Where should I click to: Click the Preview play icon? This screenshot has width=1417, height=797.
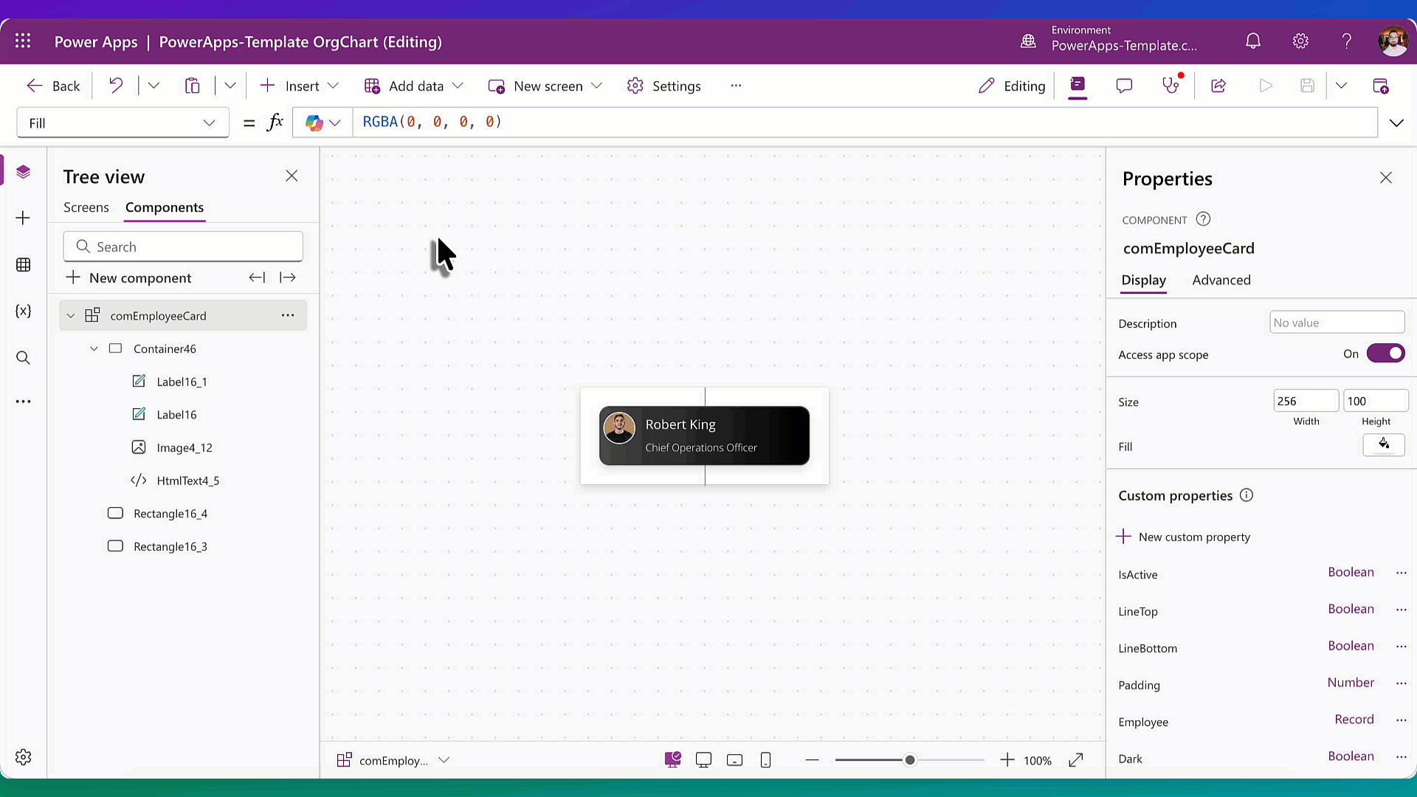(1266, 86)
